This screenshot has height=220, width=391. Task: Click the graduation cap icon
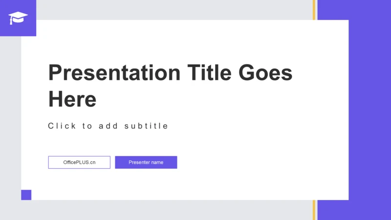(x=18, y=18)
